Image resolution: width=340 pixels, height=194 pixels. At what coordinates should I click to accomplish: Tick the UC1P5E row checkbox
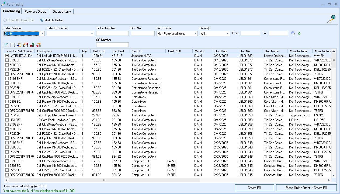point(7,120)
